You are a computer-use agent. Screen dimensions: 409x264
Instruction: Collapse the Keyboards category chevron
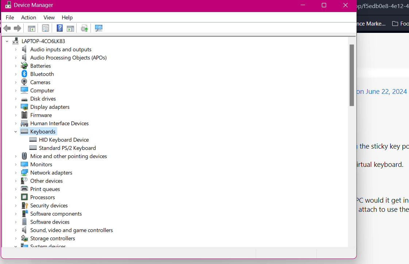16,131
